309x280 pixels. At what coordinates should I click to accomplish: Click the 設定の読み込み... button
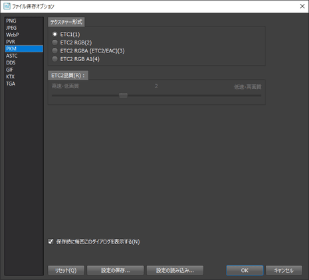coord(175,271)
